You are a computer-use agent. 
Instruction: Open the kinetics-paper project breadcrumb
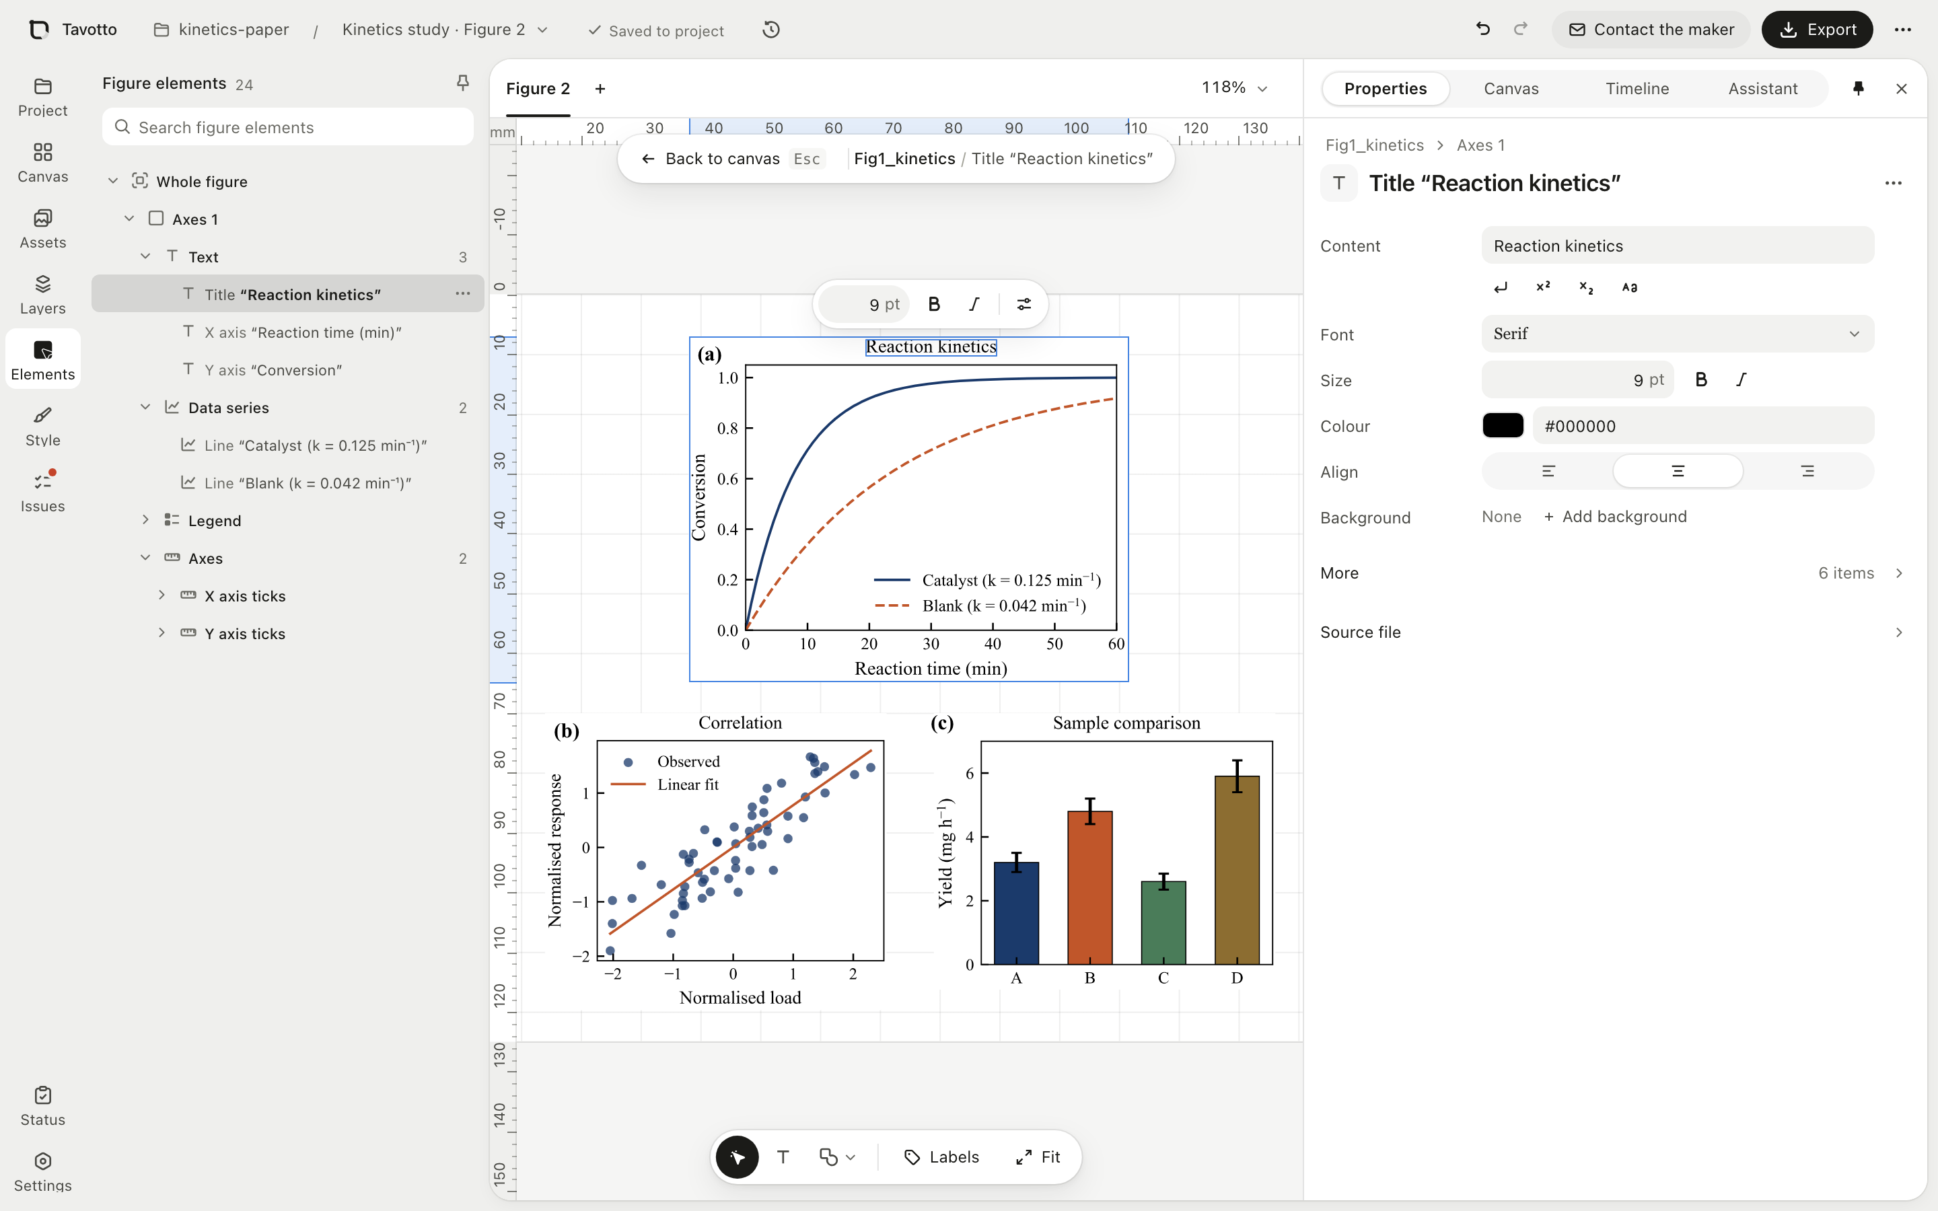(221, 30)
